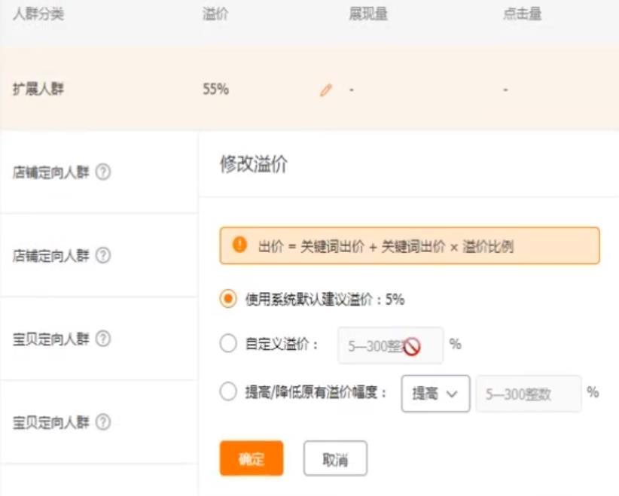Click the orange warning icon in formula banner
619x496 pixels.
[x=239, y=245]
